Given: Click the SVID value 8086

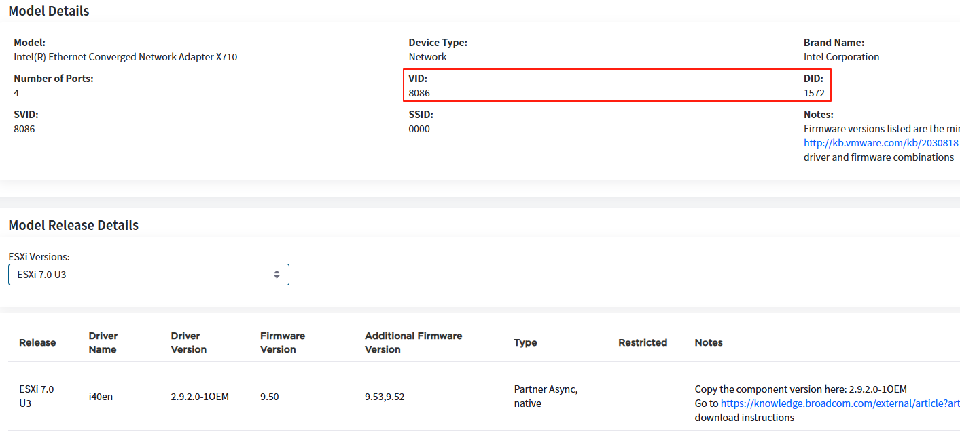Looking at the screenshot, I should click(24, 129).
